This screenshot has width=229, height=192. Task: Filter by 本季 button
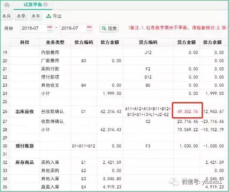(21, 16)
